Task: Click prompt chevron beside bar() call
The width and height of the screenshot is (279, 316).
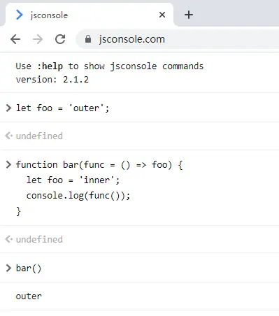Action: tap(8, 268)
